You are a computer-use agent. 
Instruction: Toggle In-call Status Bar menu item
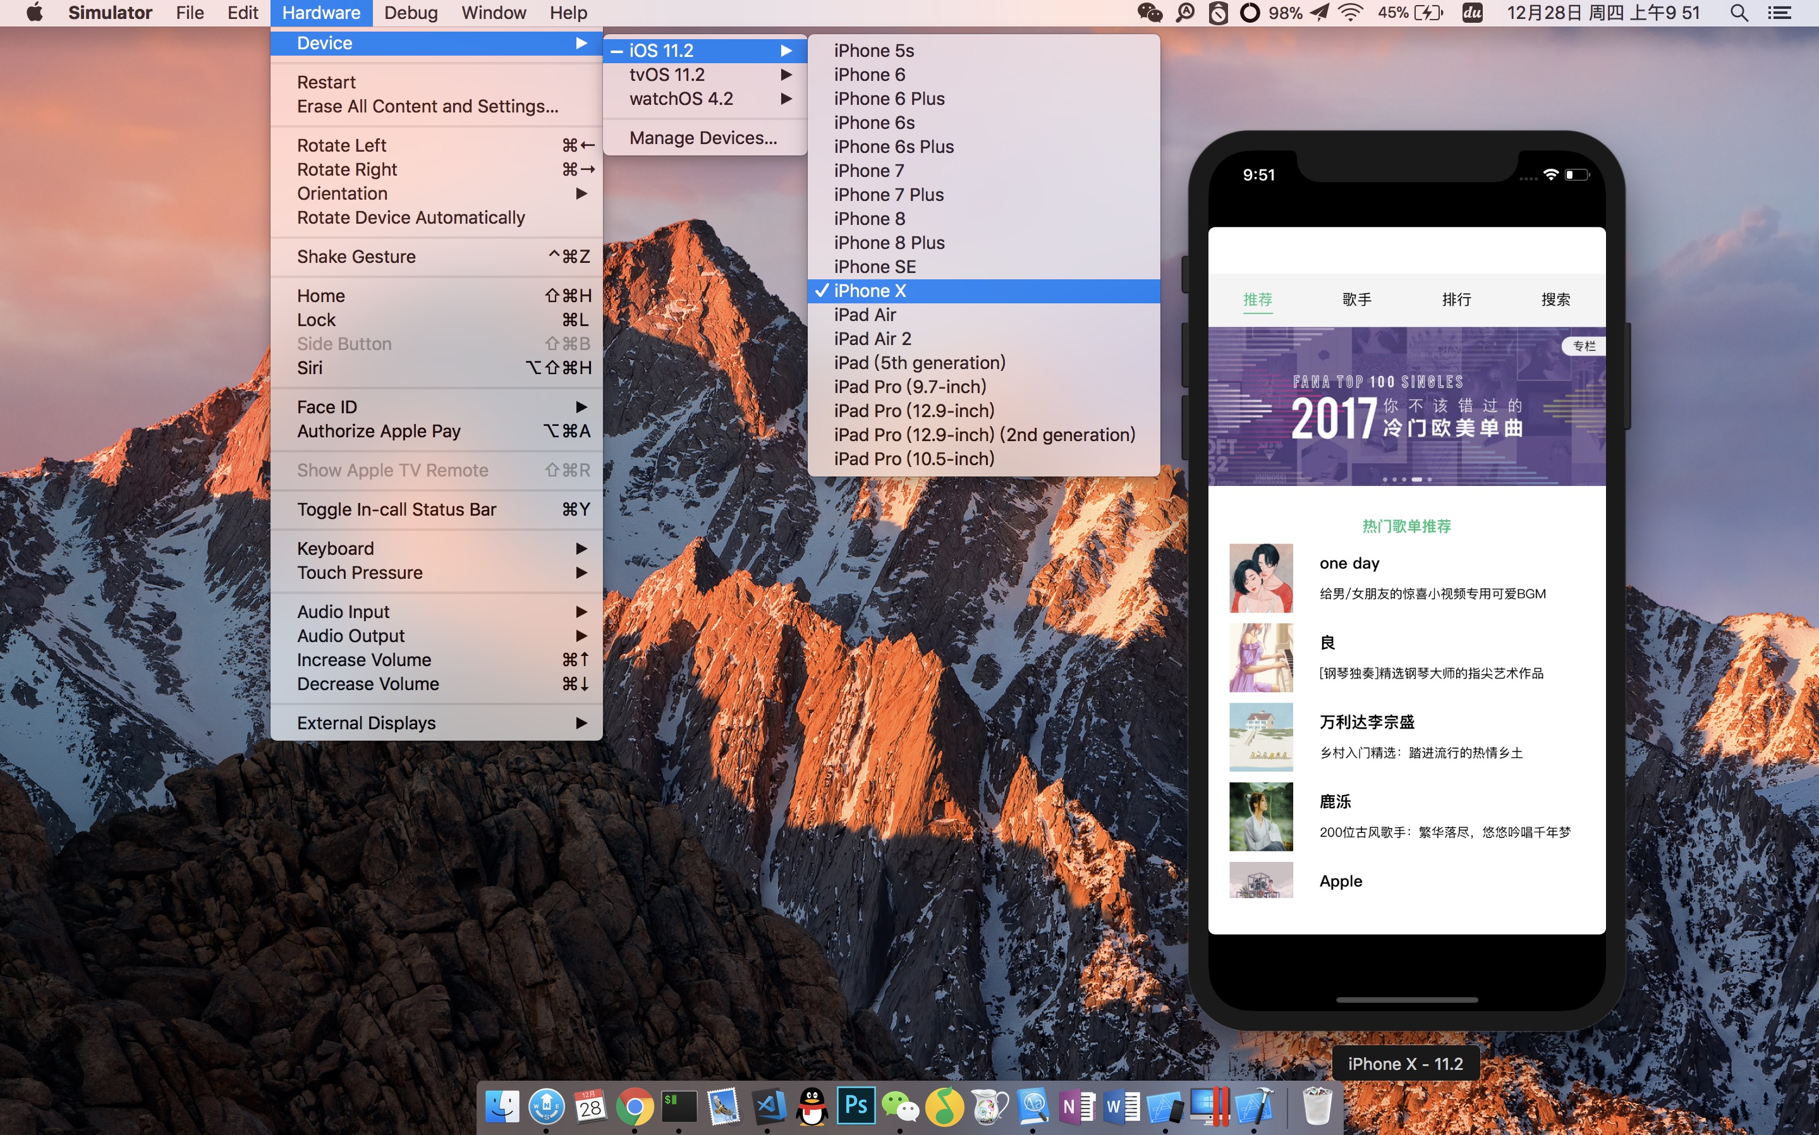click(x=436, y=510)
